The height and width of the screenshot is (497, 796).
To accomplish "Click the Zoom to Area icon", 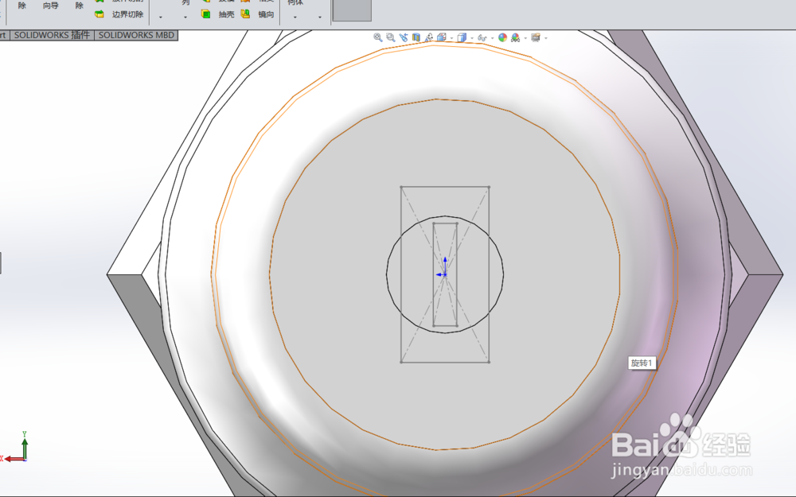I will pyautogui.click(x=390, y=37).
